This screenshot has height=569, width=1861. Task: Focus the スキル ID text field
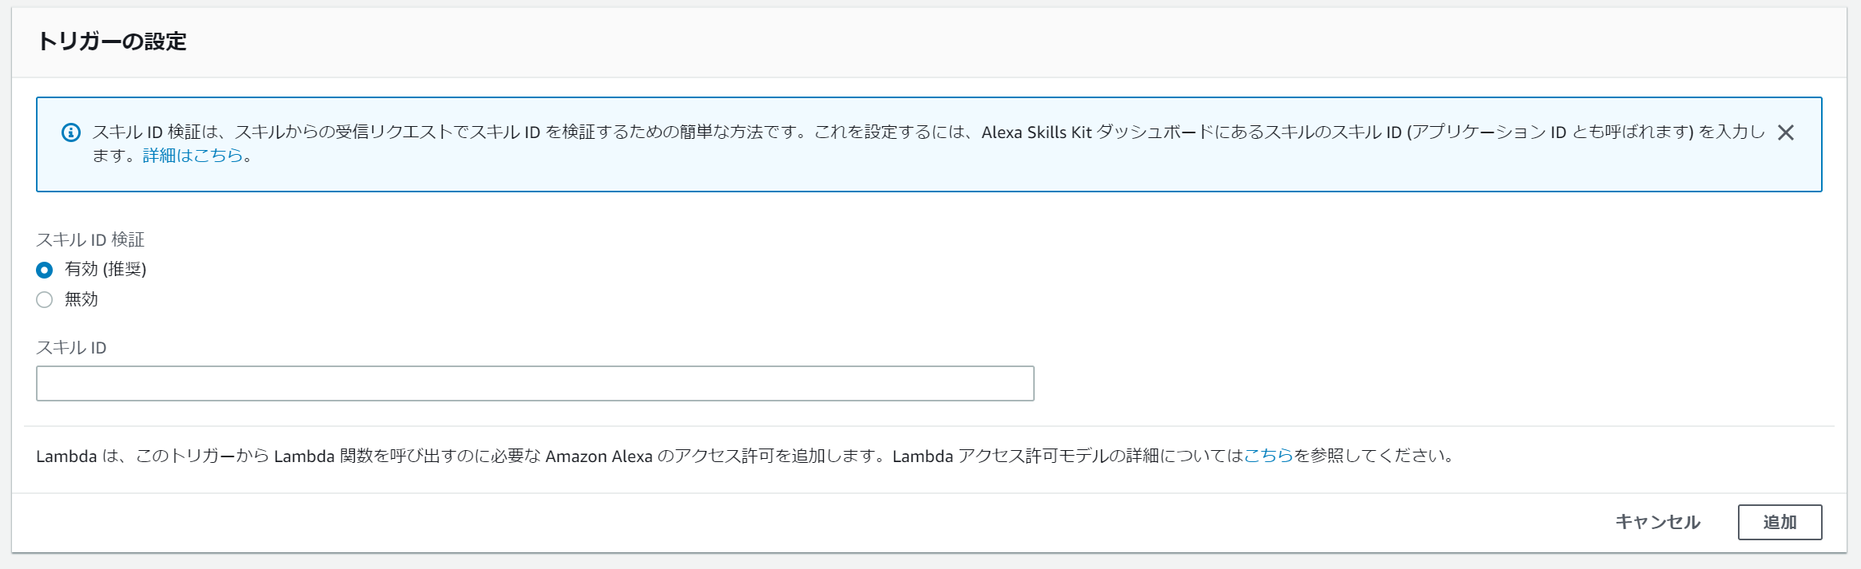click(535, 384)
